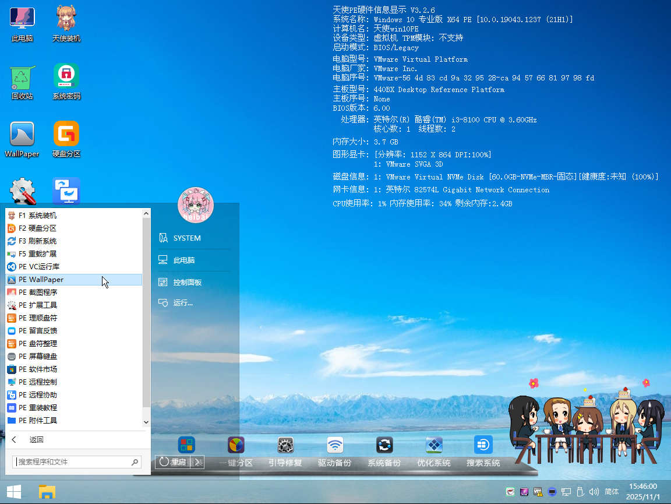Open 优化系统 optimize system icon

click(x=434, y=446)
